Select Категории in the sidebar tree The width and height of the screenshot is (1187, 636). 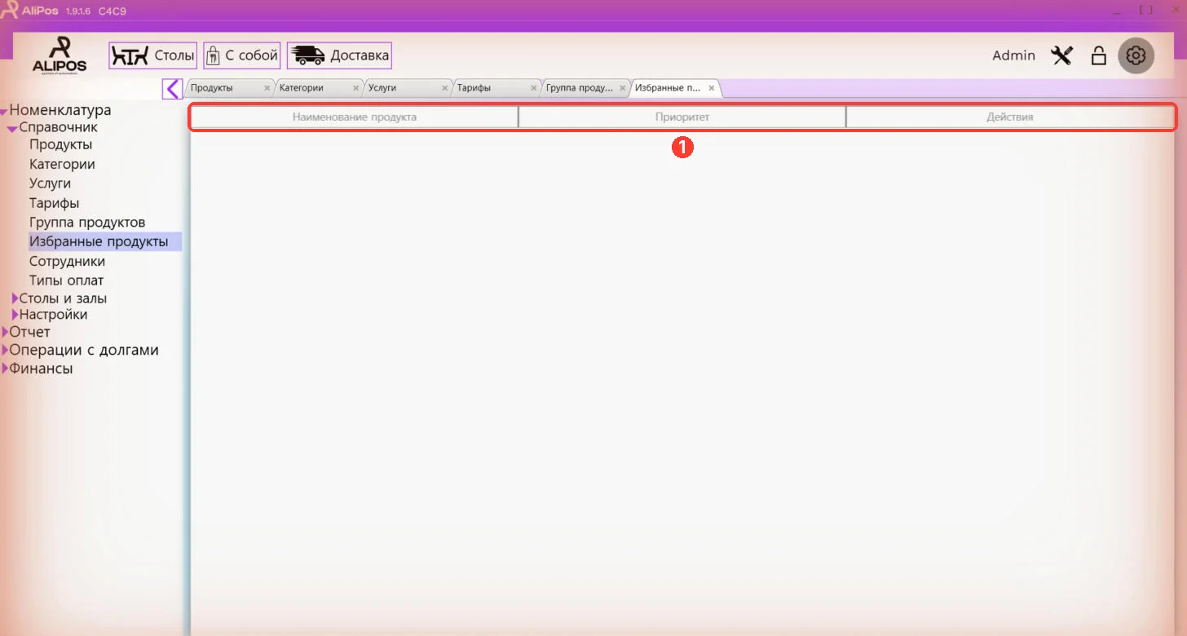click(x=62, y=164)
